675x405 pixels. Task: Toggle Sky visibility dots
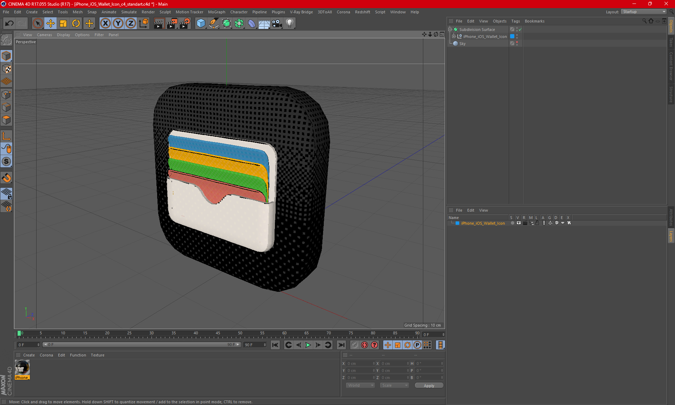517,44
